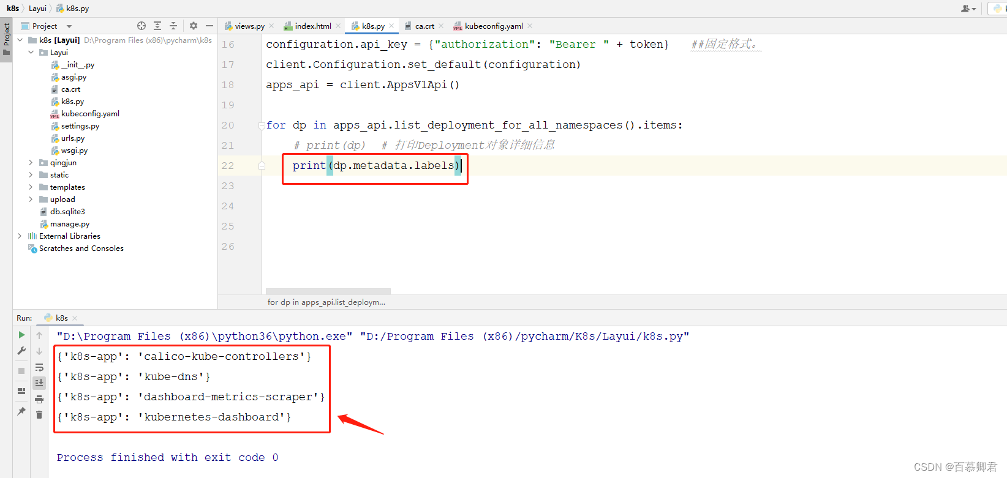Toggle soft-wrap in the Run console
This screenshot has height=478, width=1007.
pyautogui.click(x=39, y=367)
